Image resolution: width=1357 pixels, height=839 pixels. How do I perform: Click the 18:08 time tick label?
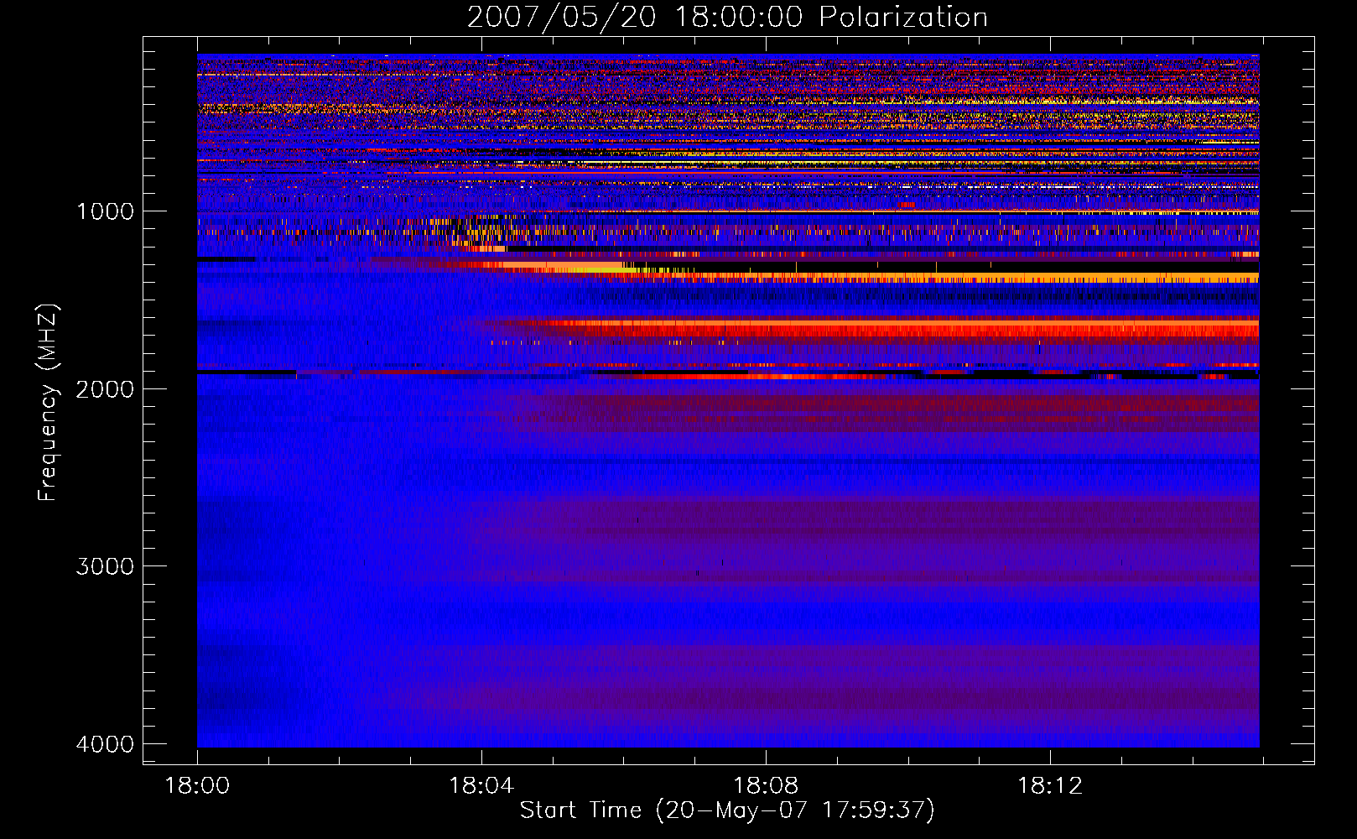point(766,786)
